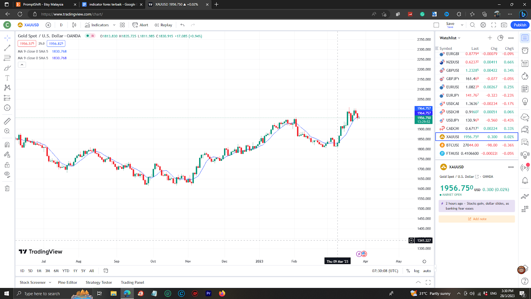
Task: Toggle magnet mode for drawings
Action: tap(7, 145)
